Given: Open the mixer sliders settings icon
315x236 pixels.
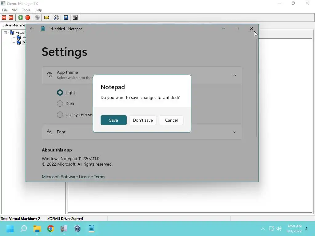Looking at the screenshot, I should click(x=75, y=18).
